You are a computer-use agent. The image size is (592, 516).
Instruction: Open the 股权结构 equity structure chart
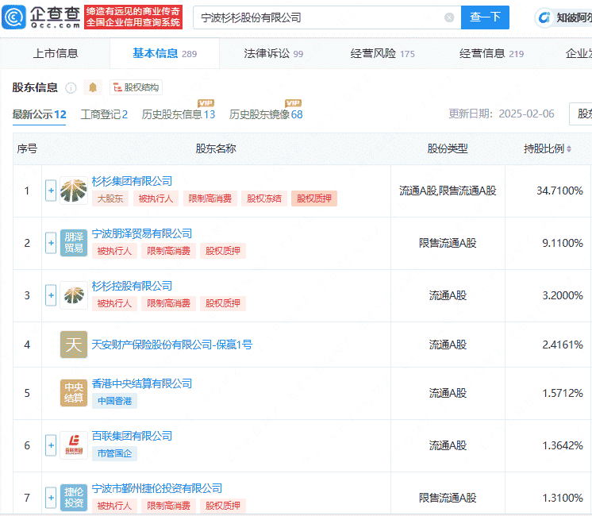point(136,87)
